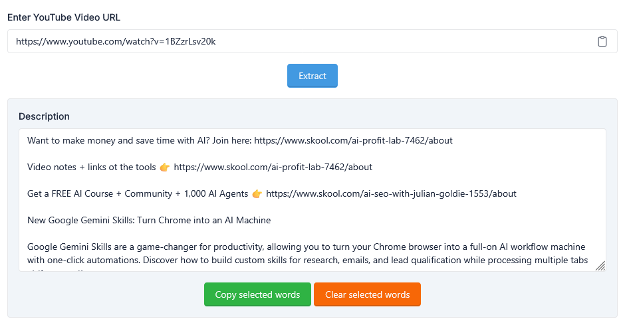Viewport: 625px width, 321px height.
Task: Click the skool URL on the "Join here" line
Action: pyautogui.click(x=353, y=140)
